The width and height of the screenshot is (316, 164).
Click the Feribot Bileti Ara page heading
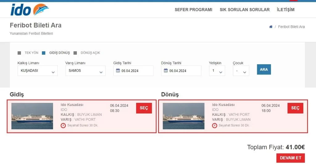tap(36, 25)
